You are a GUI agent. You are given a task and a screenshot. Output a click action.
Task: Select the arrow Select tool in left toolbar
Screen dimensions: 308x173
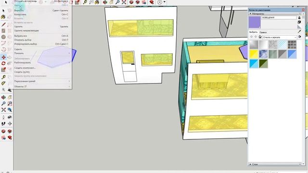tap(3, 11)
